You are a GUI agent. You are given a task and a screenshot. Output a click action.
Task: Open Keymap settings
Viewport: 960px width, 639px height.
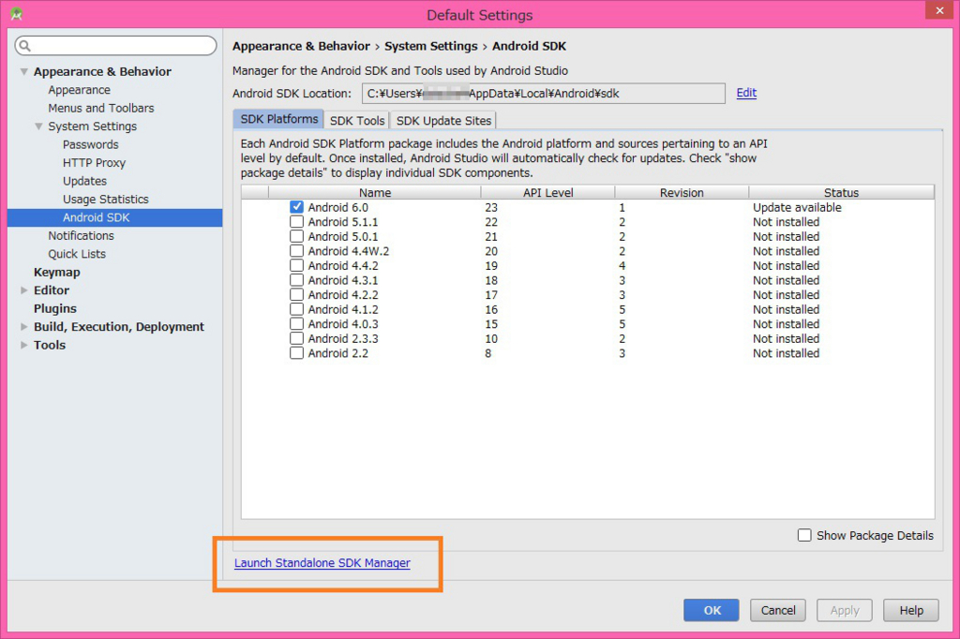tap(56, 273)
